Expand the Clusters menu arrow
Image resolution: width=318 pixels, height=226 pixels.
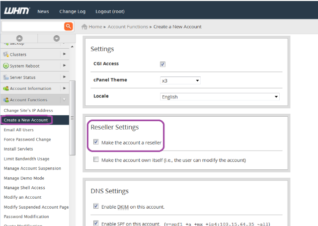point(65,54)
